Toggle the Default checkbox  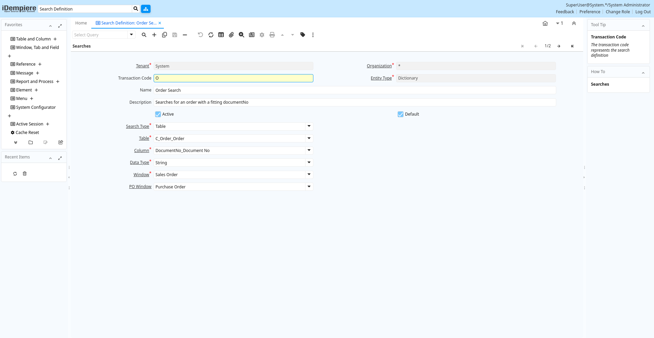pos(401,114)
